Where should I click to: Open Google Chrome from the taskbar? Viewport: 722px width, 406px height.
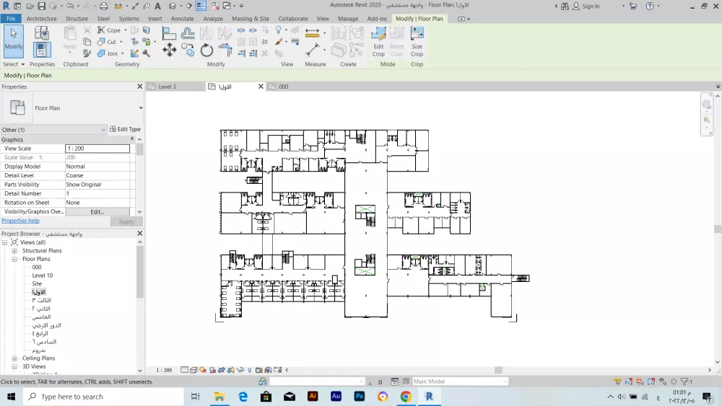(x=406, y=397)
